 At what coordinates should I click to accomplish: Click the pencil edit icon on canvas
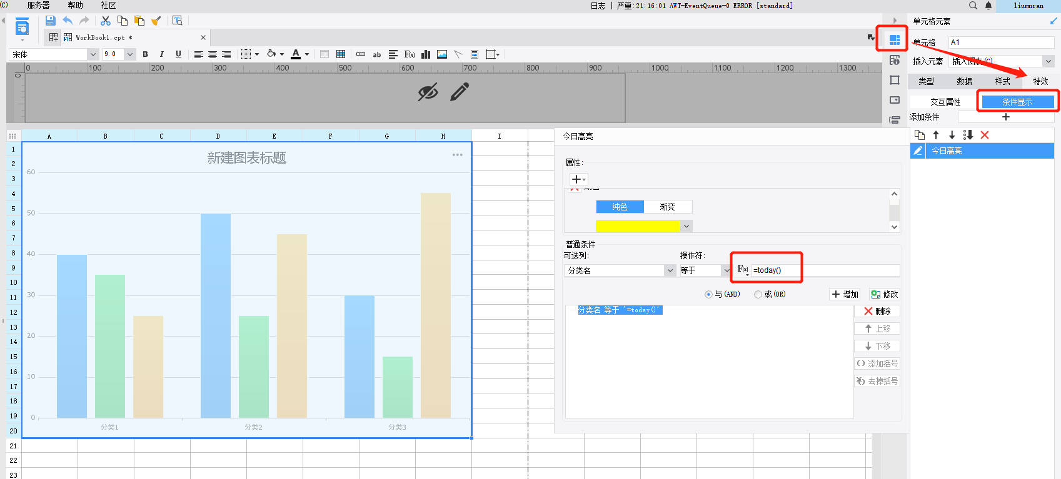pos(460,92)
